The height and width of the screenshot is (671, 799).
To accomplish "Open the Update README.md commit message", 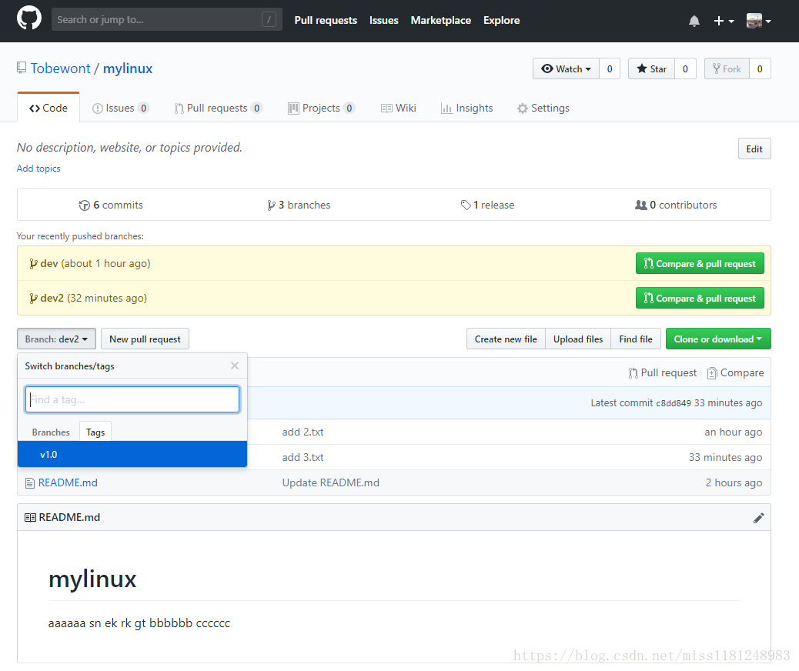I will (x=331, y=482).
